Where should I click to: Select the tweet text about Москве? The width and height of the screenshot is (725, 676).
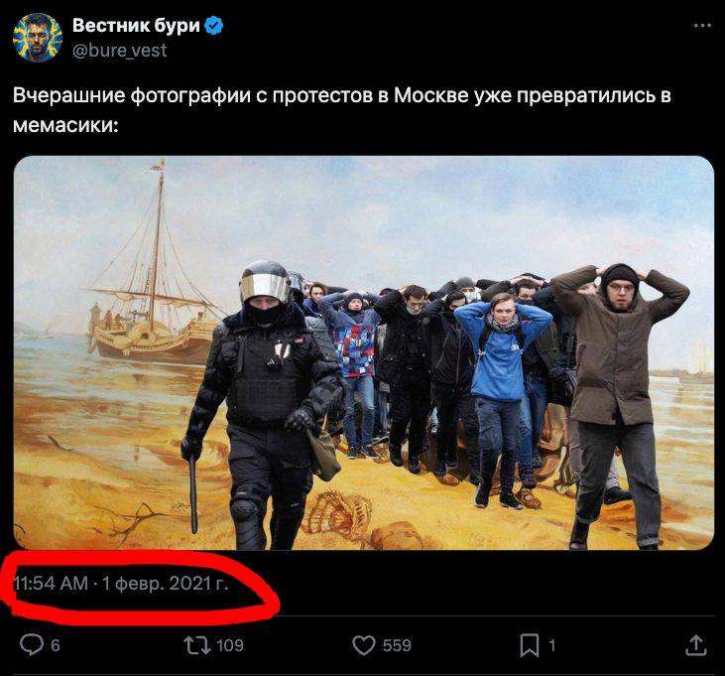342,110
